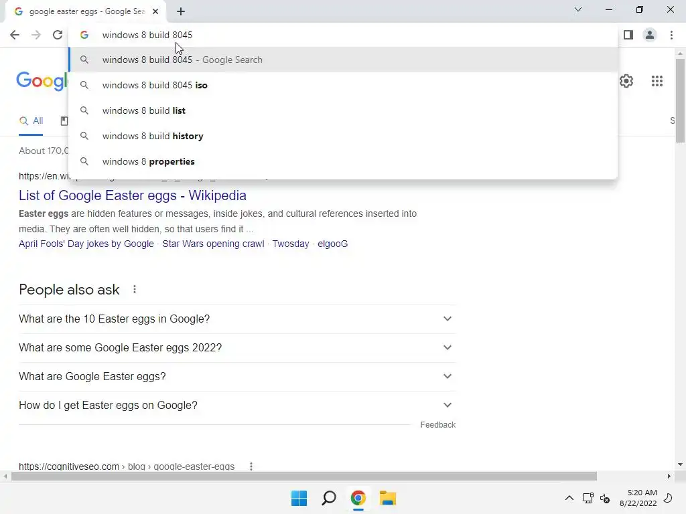Click the horizontal scrollbar thumb
This screenshot has width=686, height=514.
point(304,476)
